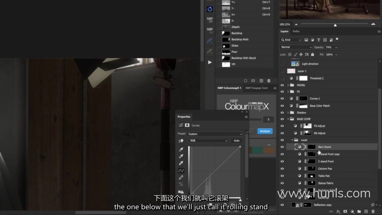Select the black point eyedropper in Curves
The width and height of the screenshot is (382, 215).
181,149
